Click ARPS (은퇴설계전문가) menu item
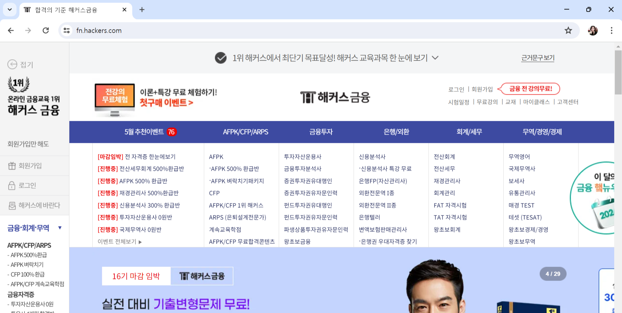622x313 pixels. [238, 217]
